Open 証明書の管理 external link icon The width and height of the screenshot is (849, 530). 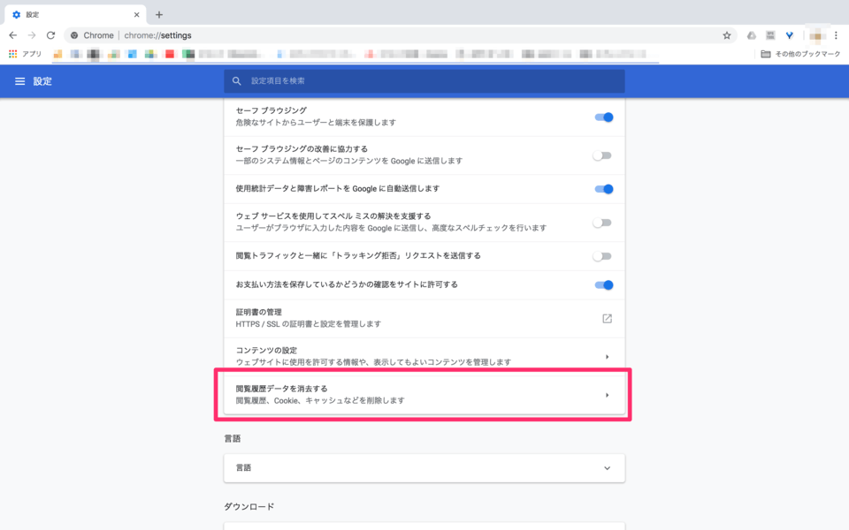click(x=607, y=318)
